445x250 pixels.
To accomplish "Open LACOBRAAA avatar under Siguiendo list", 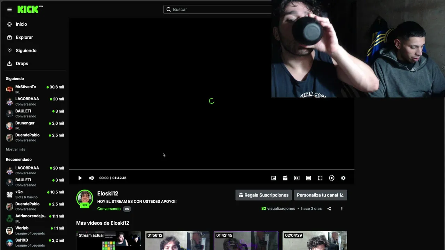I will pos(10,101).
